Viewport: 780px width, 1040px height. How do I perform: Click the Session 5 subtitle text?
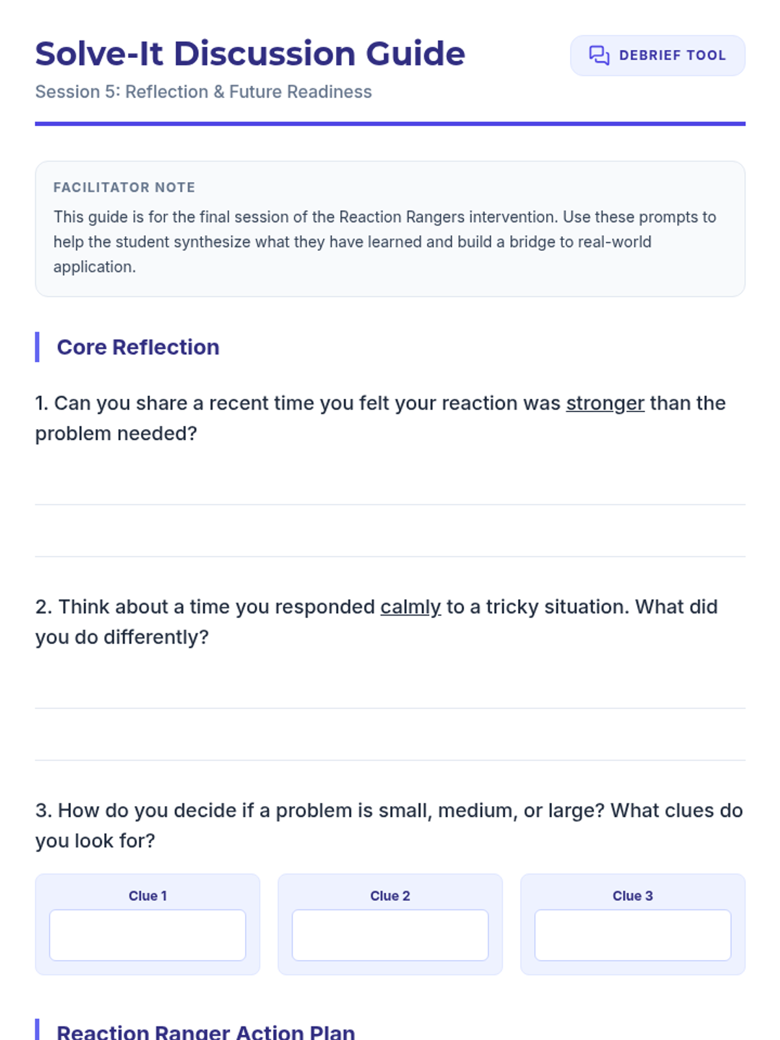click(x=203, y=92)
